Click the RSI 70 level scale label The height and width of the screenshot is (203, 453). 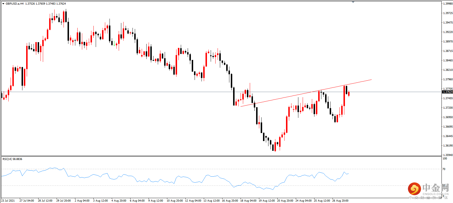tap(444, 169)
